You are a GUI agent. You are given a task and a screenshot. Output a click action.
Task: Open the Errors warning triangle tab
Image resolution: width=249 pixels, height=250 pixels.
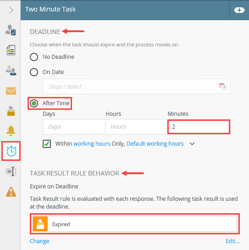click(x=11, y=192)
